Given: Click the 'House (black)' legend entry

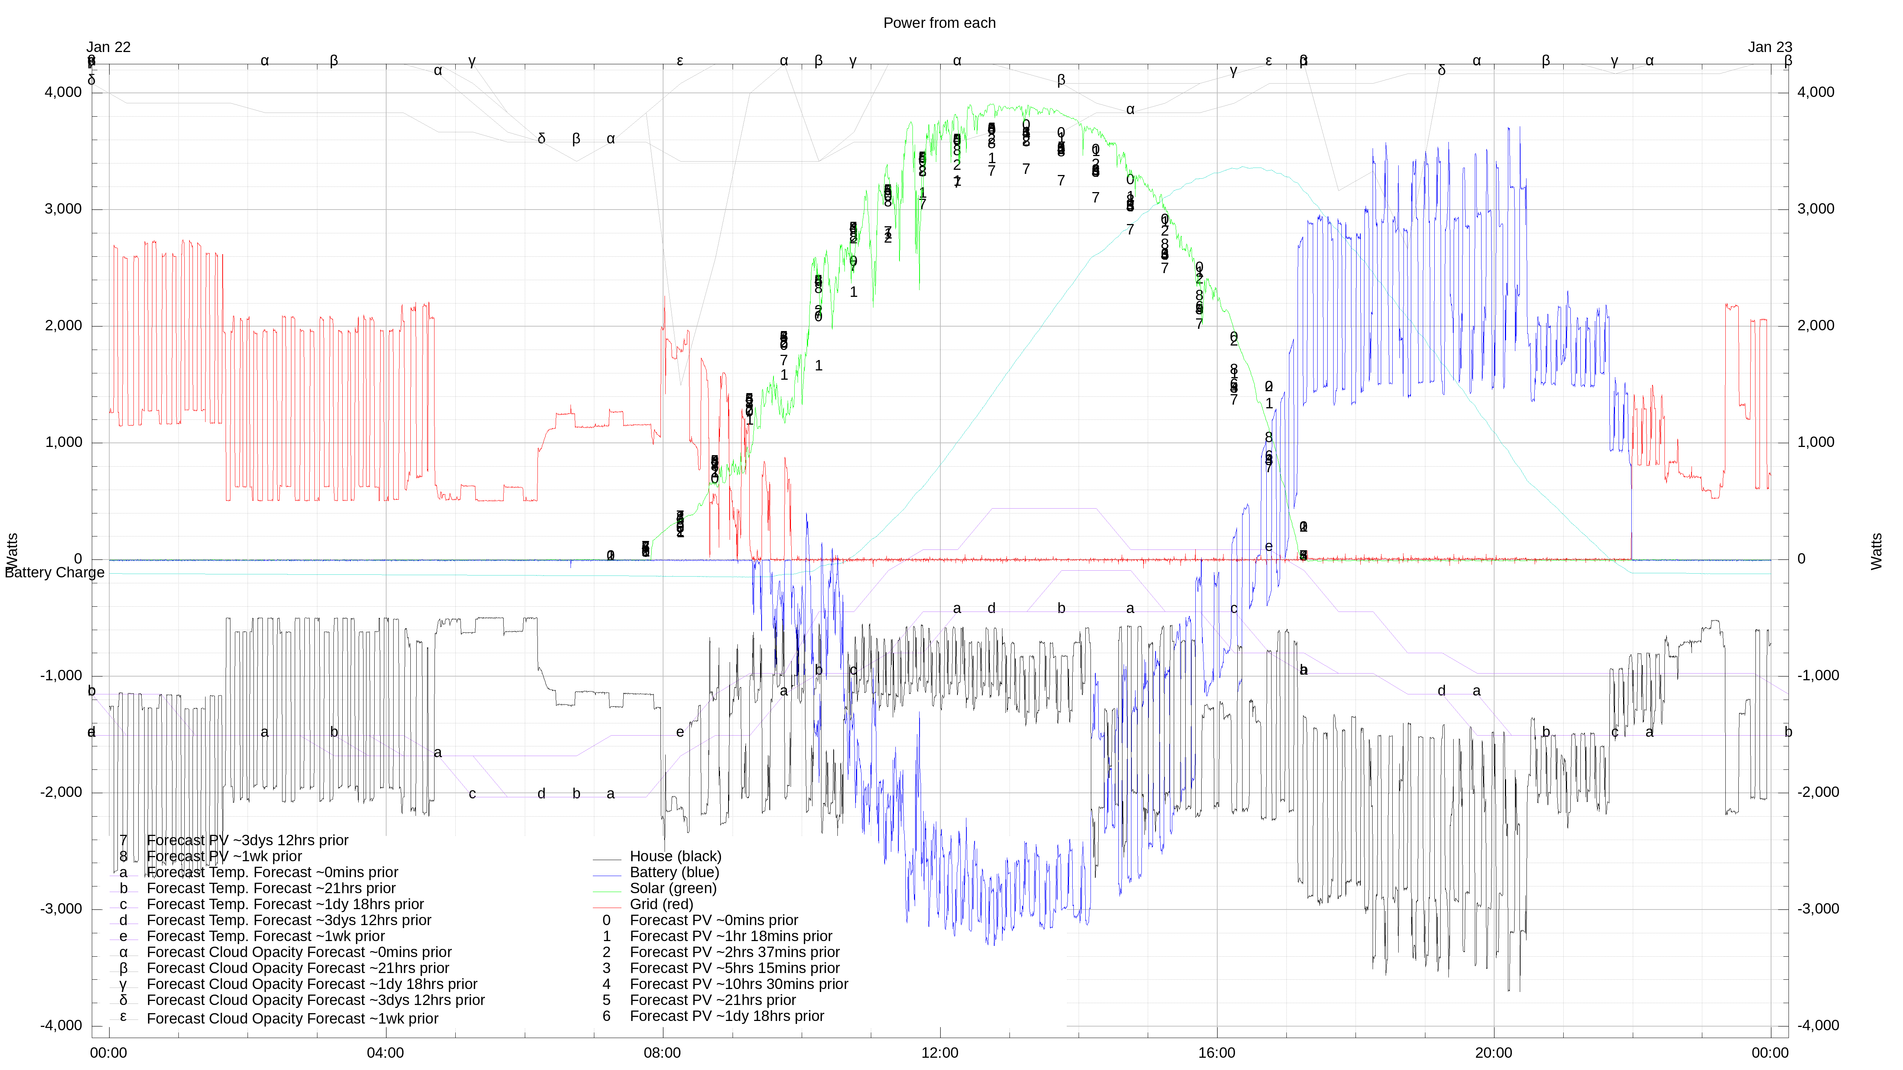Looking at the screenshot, I should point(675,856).
